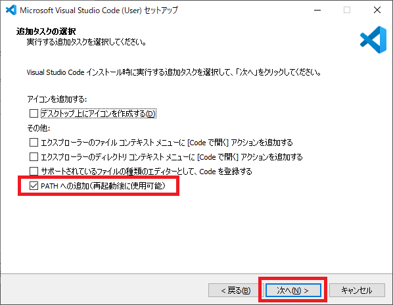The width and height of the screenshot is (393, 305).
Task: Minimize the setup window
Action: (317, 10)
